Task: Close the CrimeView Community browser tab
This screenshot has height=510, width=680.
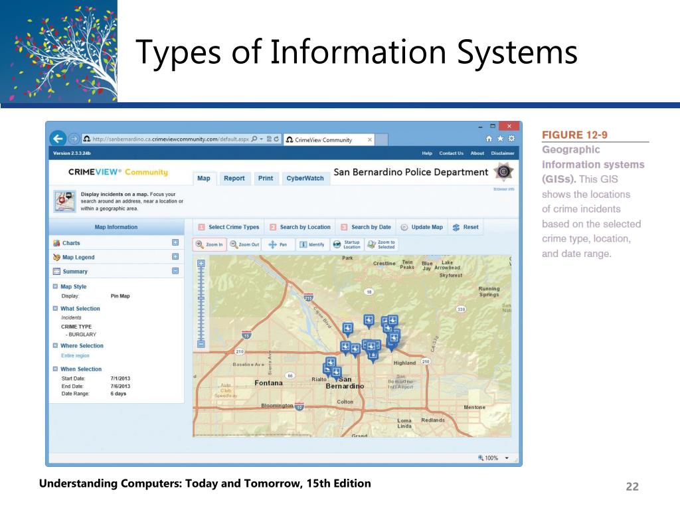Action: point(369,139)
